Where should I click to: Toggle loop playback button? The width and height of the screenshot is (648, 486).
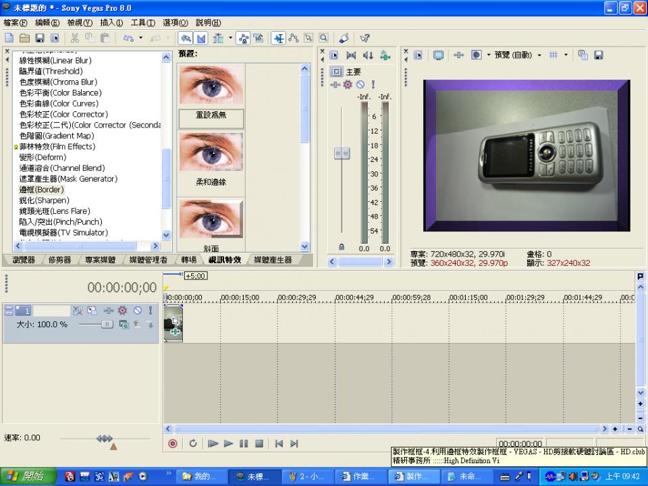point(193,443)
